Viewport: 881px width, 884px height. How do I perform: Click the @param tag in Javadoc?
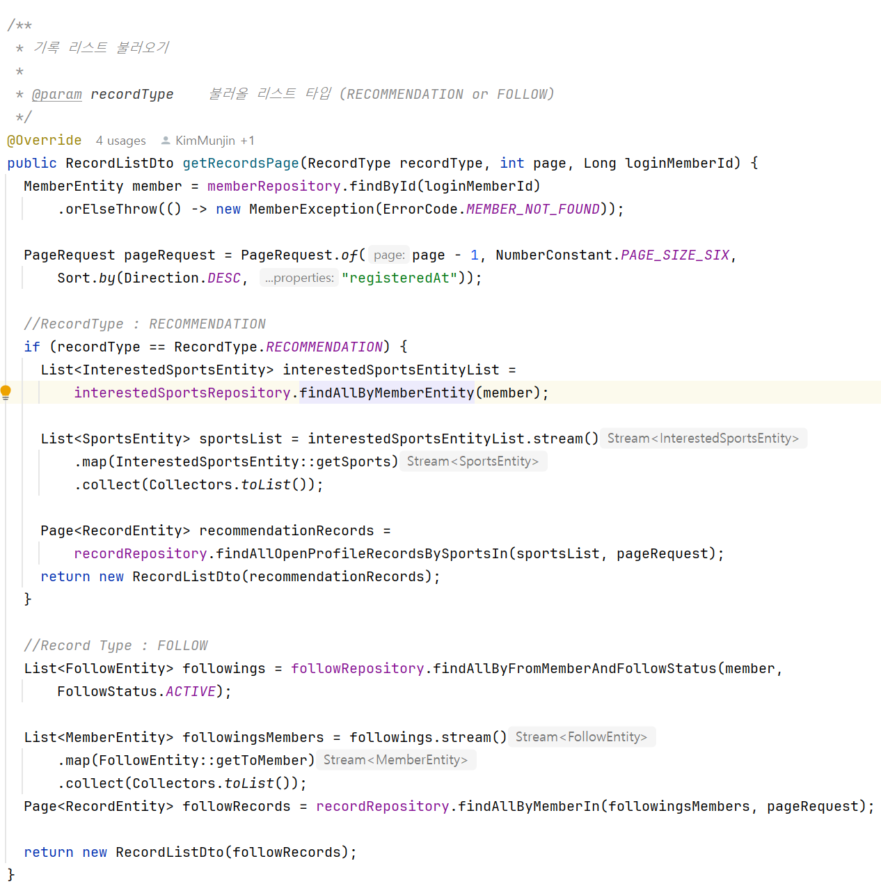(x=57, y=94)
